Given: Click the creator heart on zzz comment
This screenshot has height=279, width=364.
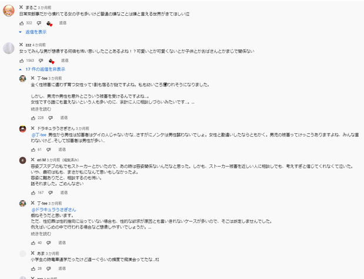Looking at the screenshot, I should point(52,61).
